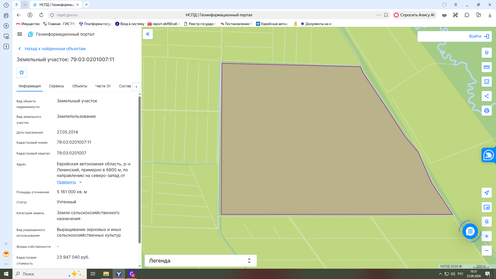
Task: Open browser downloads arrow icon
Action: point(490,15)
